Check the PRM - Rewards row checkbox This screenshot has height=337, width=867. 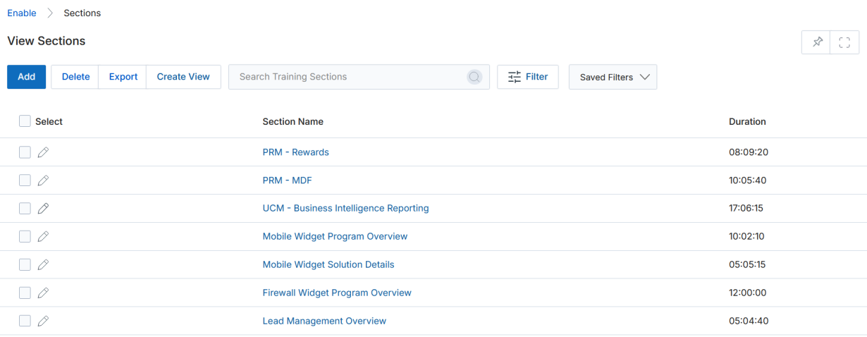[25, 152]
